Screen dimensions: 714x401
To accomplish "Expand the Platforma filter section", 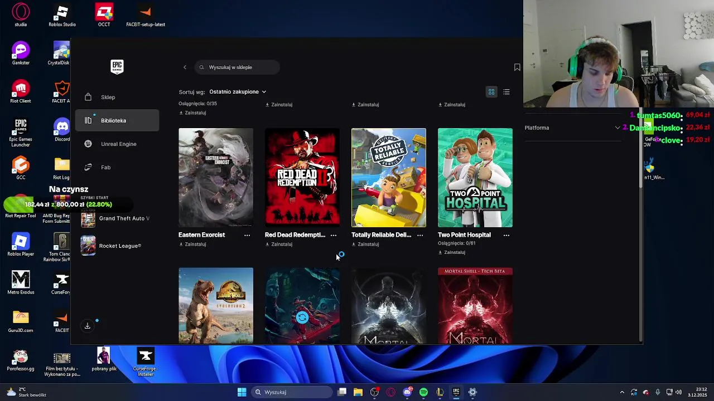I will 572,128.
